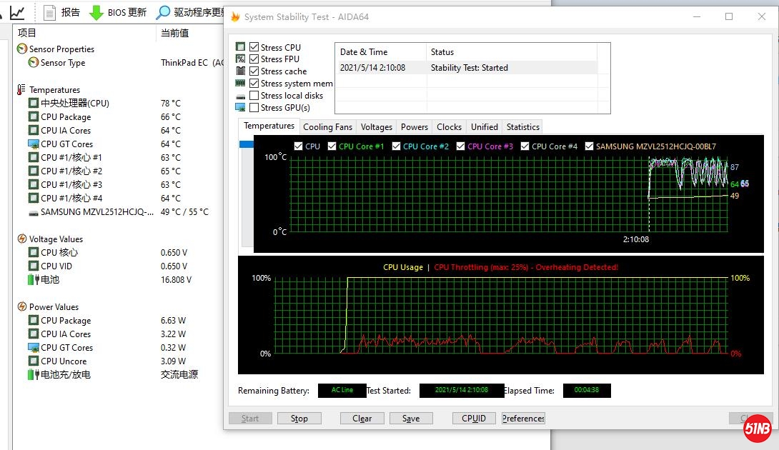Click the Temperatures thermometer icon
The height and width of the screenshot is (450, 779).
[x=21, y=89]
